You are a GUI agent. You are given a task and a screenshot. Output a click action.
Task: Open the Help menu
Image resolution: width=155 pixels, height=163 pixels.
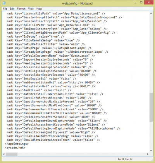[x=39, y=9]
